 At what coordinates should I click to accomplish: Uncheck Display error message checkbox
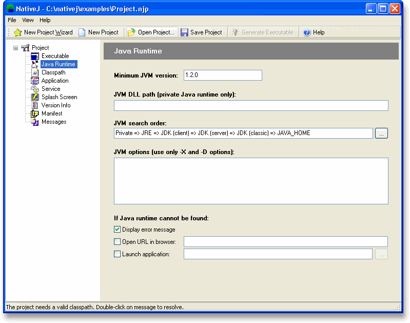[118, 230]
